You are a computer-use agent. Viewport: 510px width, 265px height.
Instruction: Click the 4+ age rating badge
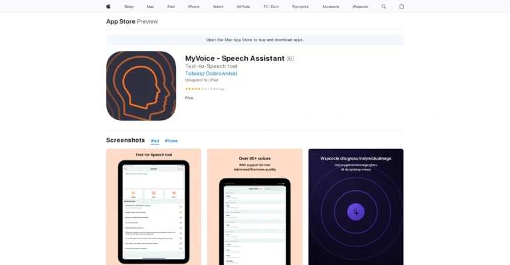(290, 59)
